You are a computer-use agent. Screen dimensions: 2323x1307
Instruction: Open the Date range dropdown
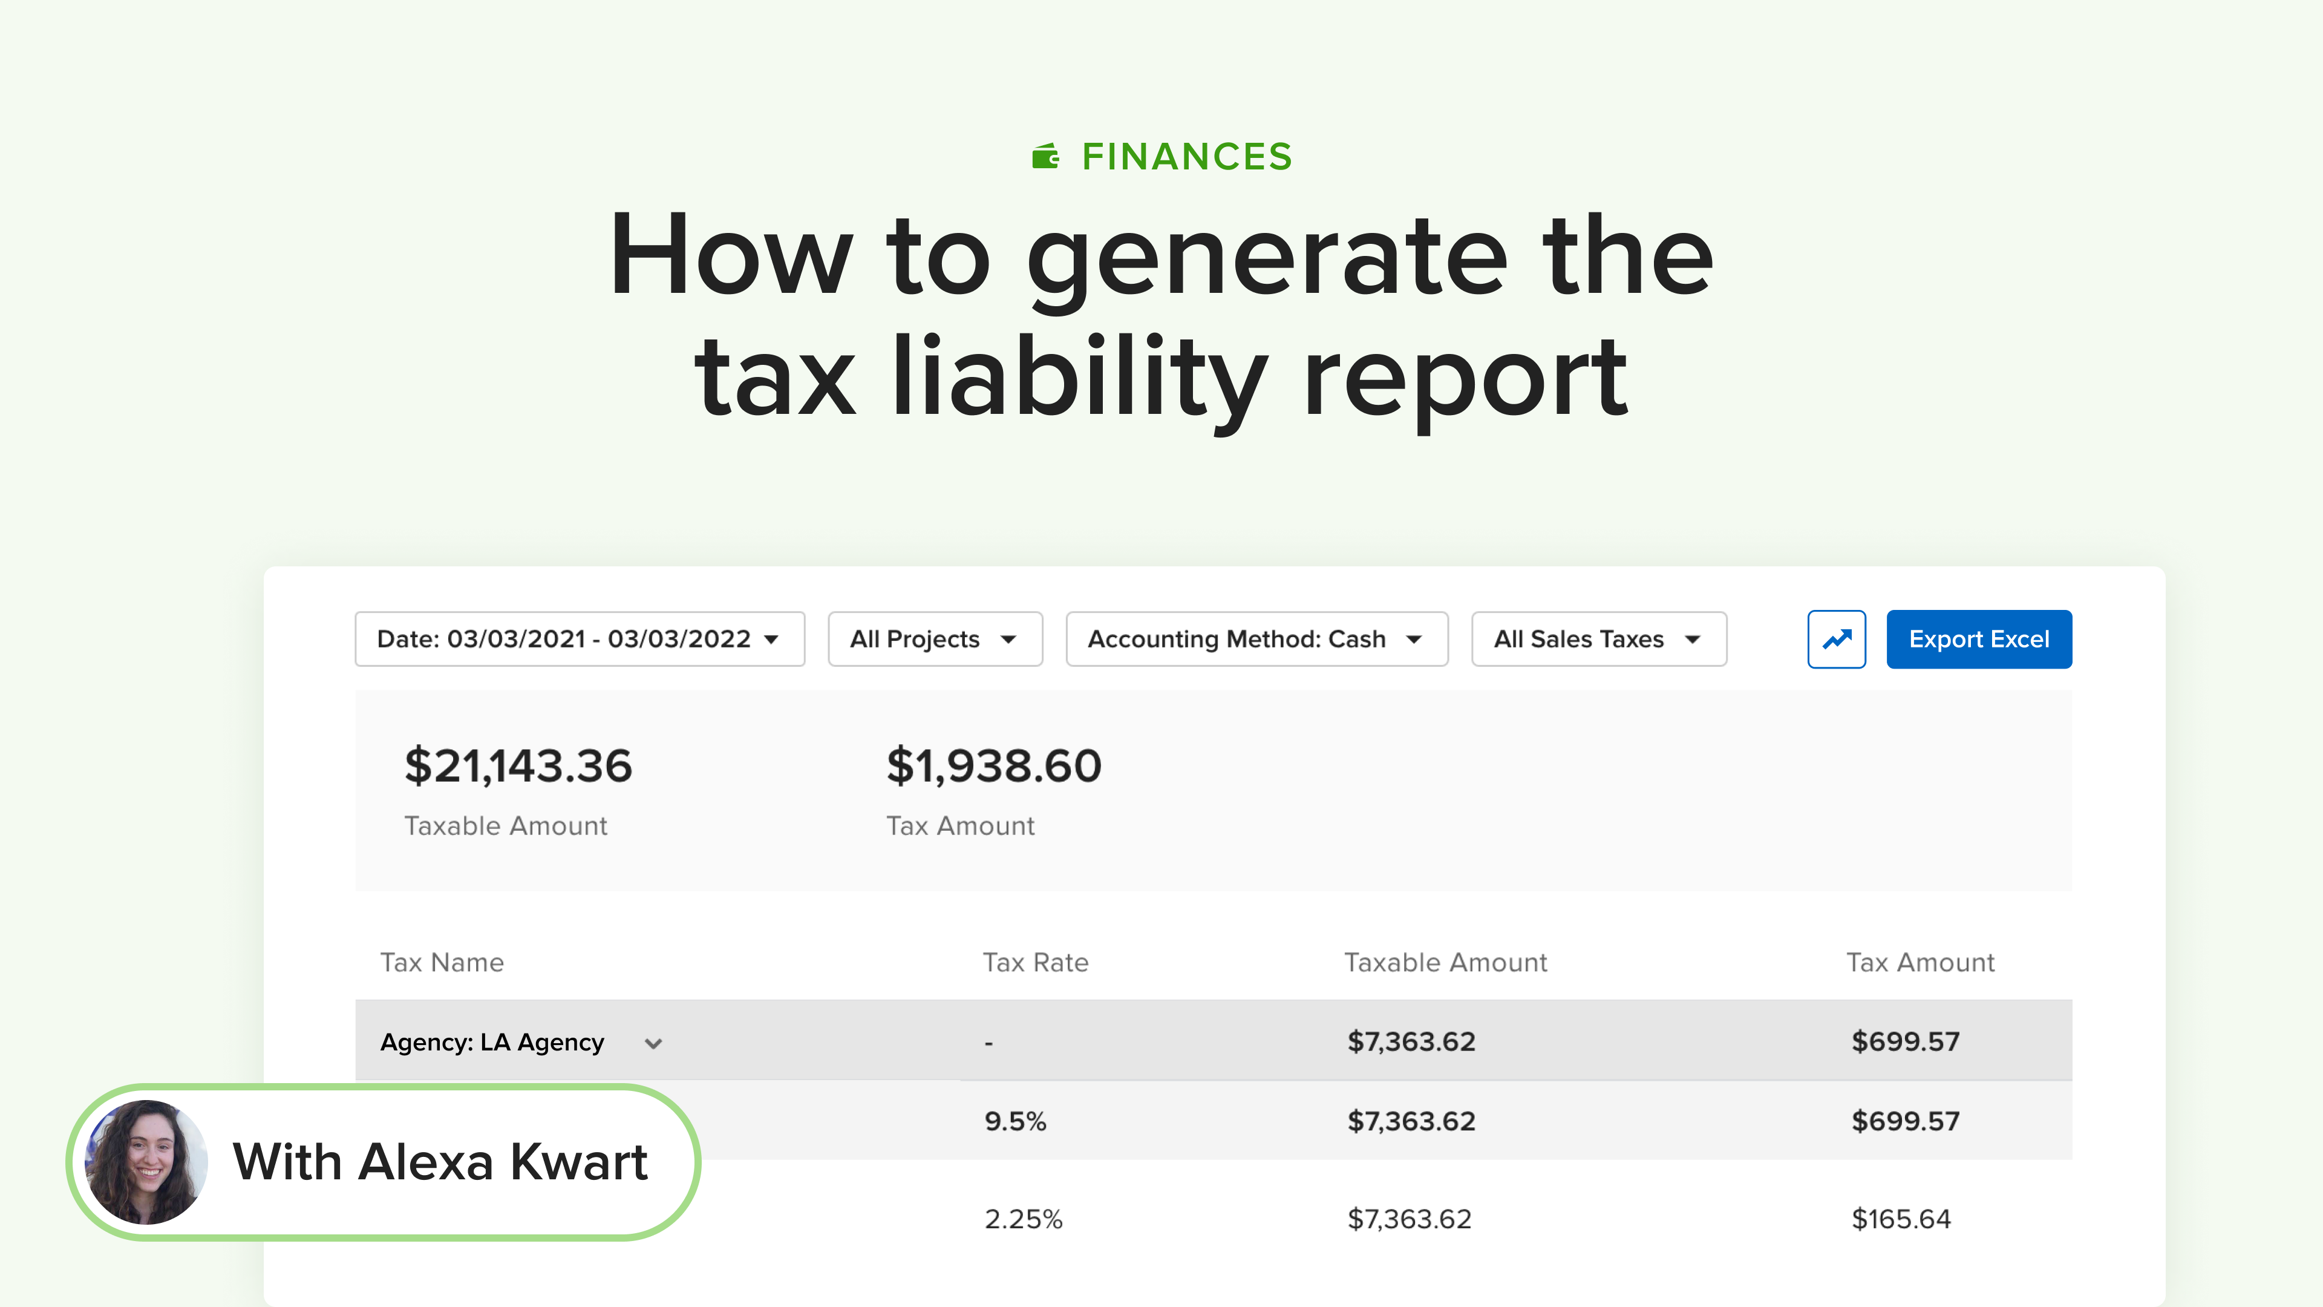(579, 640)
